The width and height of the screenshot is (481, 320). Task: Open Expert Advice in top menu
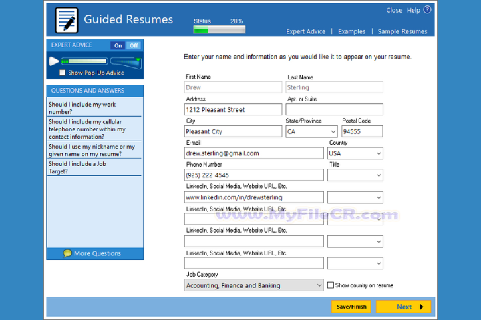305,31
